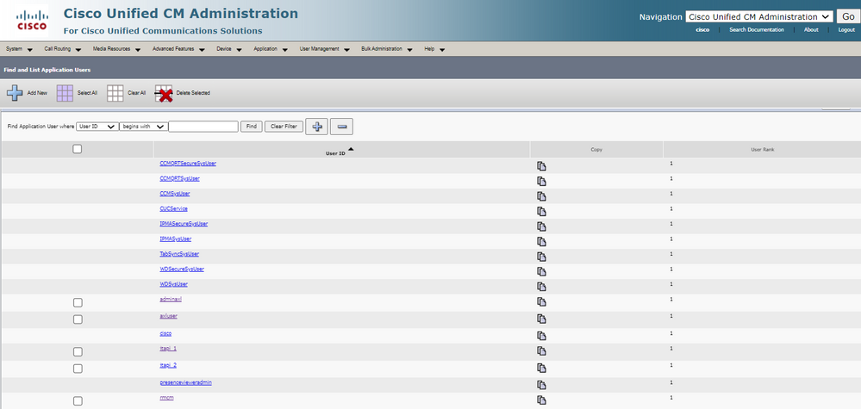Copy the rmcm application user
861x409 pixels.
click(x=541, y=400)
